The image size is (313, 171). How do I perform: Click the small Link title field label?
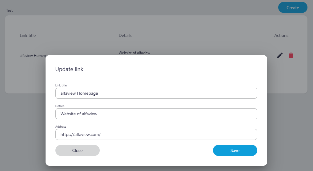(x=61, y=85)
